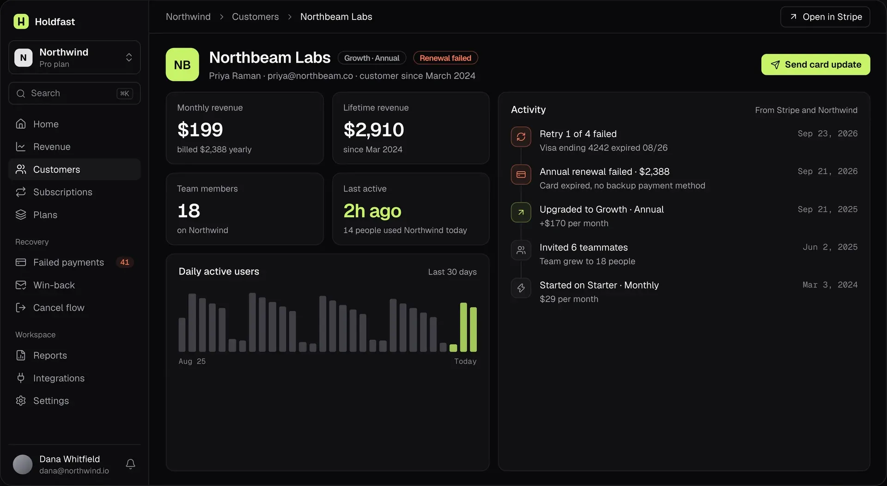Click the Growth · Annual plan badge

(372, 58)
